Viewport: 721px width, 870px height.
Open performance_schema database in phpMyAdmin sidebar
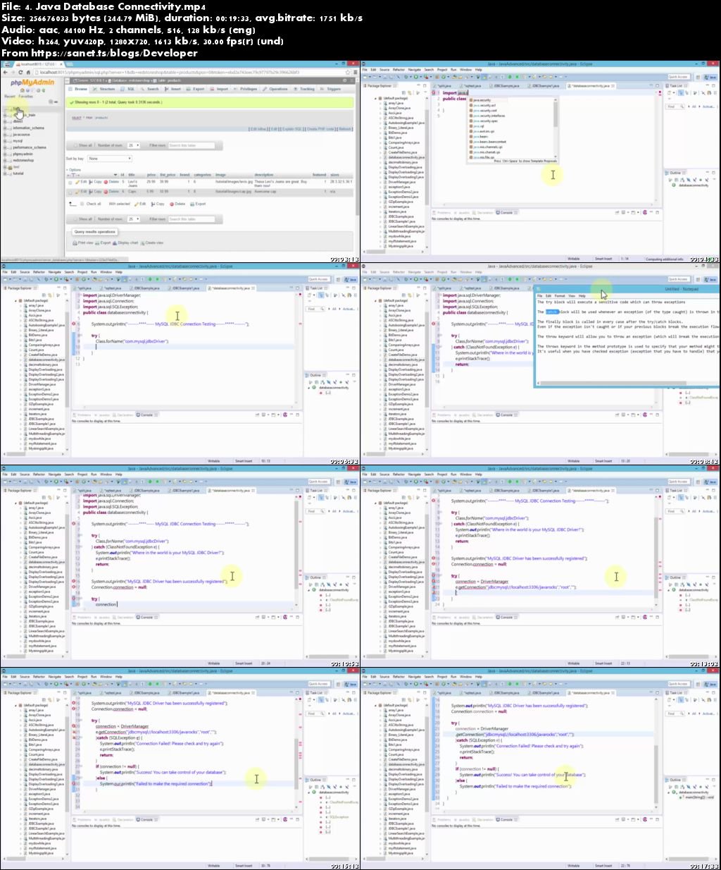pos(30,147)
